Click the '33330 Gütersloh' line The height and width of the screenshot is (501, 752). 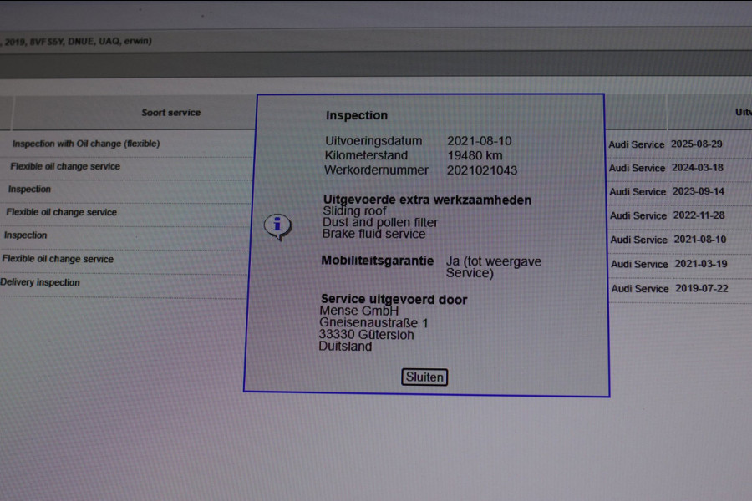(366, 335)
